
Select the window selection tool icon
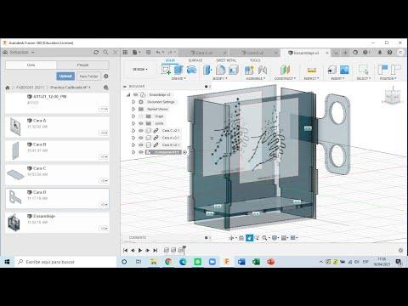pos(363,70)
